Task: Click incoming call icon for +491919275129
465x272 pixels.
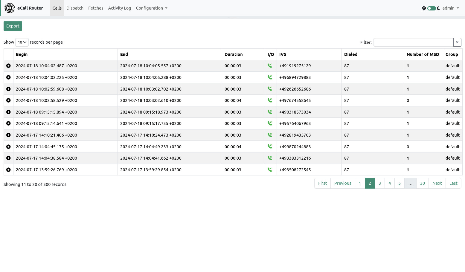Action: tap(270, 66)
